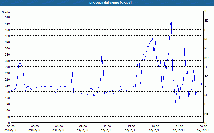Click the 00:00 label above the first 03/10/11

click(x=11, y=127)
